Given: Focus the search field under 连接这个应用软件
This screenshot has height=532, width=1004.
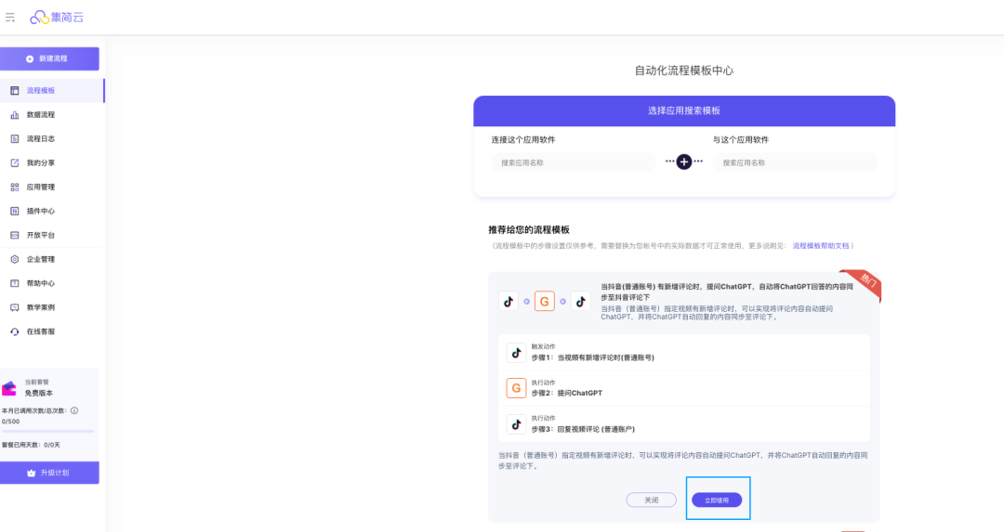Looking at the screenshot, I should pyautogui.click(x=573, y=162).
